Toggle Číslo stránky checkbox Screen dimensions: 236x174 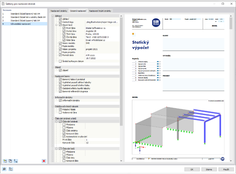(64, 130)
